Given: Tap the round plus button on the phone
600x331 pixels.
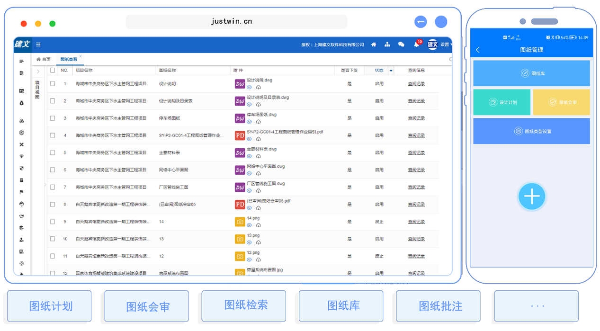Looking at the screenshot, I should 532,197.
